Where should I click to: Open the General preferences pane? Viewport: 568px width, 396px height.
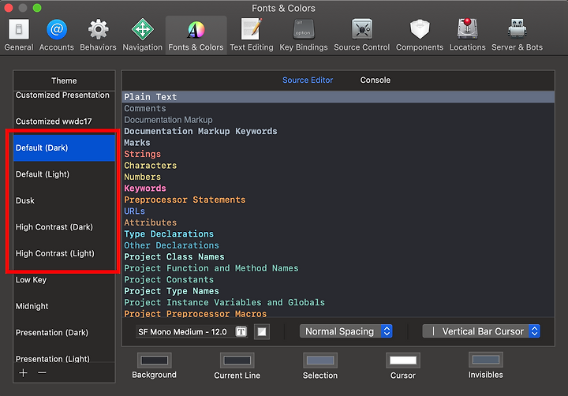19,35
